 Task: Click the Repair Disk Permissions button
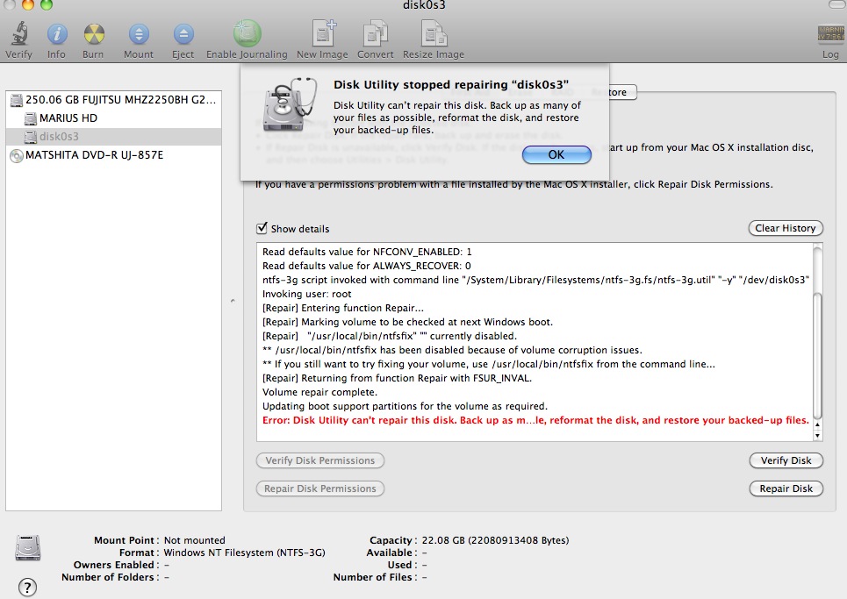319,488
